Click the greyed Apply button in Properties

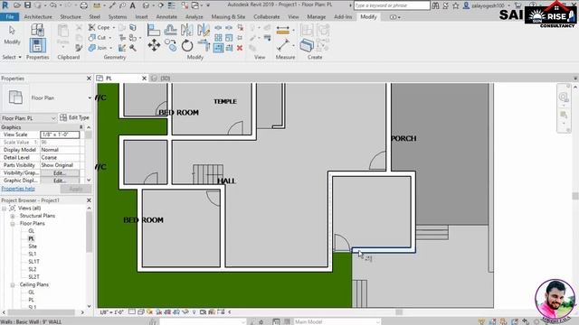[x=76, y=189]
